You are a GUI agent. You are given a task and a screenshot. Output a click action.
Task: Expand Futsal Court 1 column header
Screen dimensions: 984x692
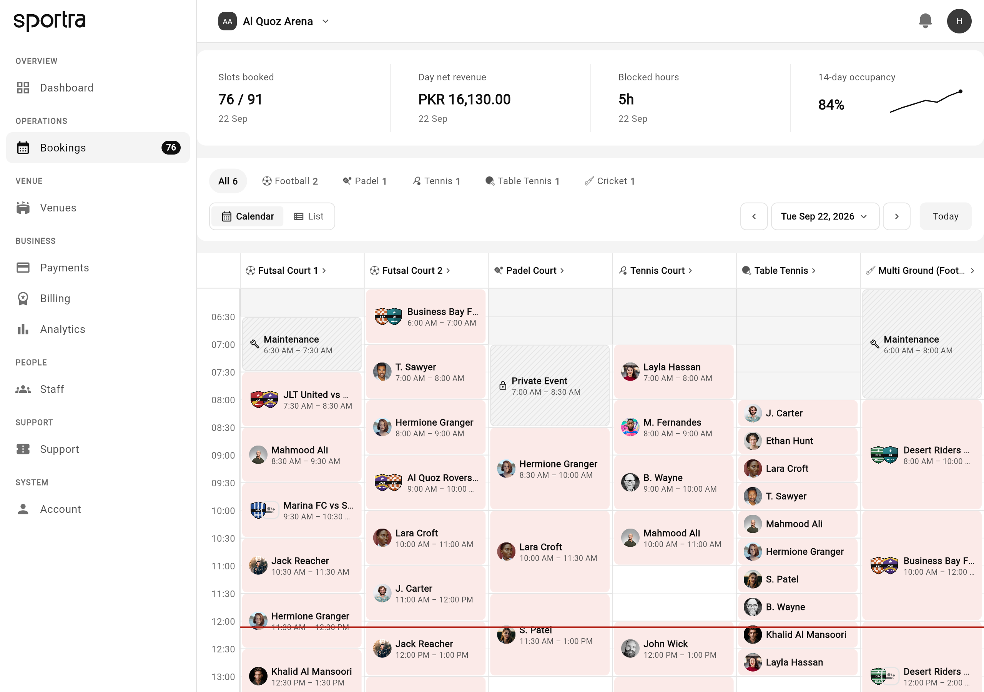point(286,270)
